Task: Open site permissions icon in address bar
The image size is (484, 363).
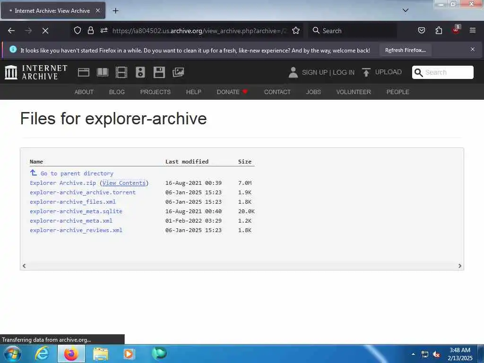Action: click(x=104, y=30)
